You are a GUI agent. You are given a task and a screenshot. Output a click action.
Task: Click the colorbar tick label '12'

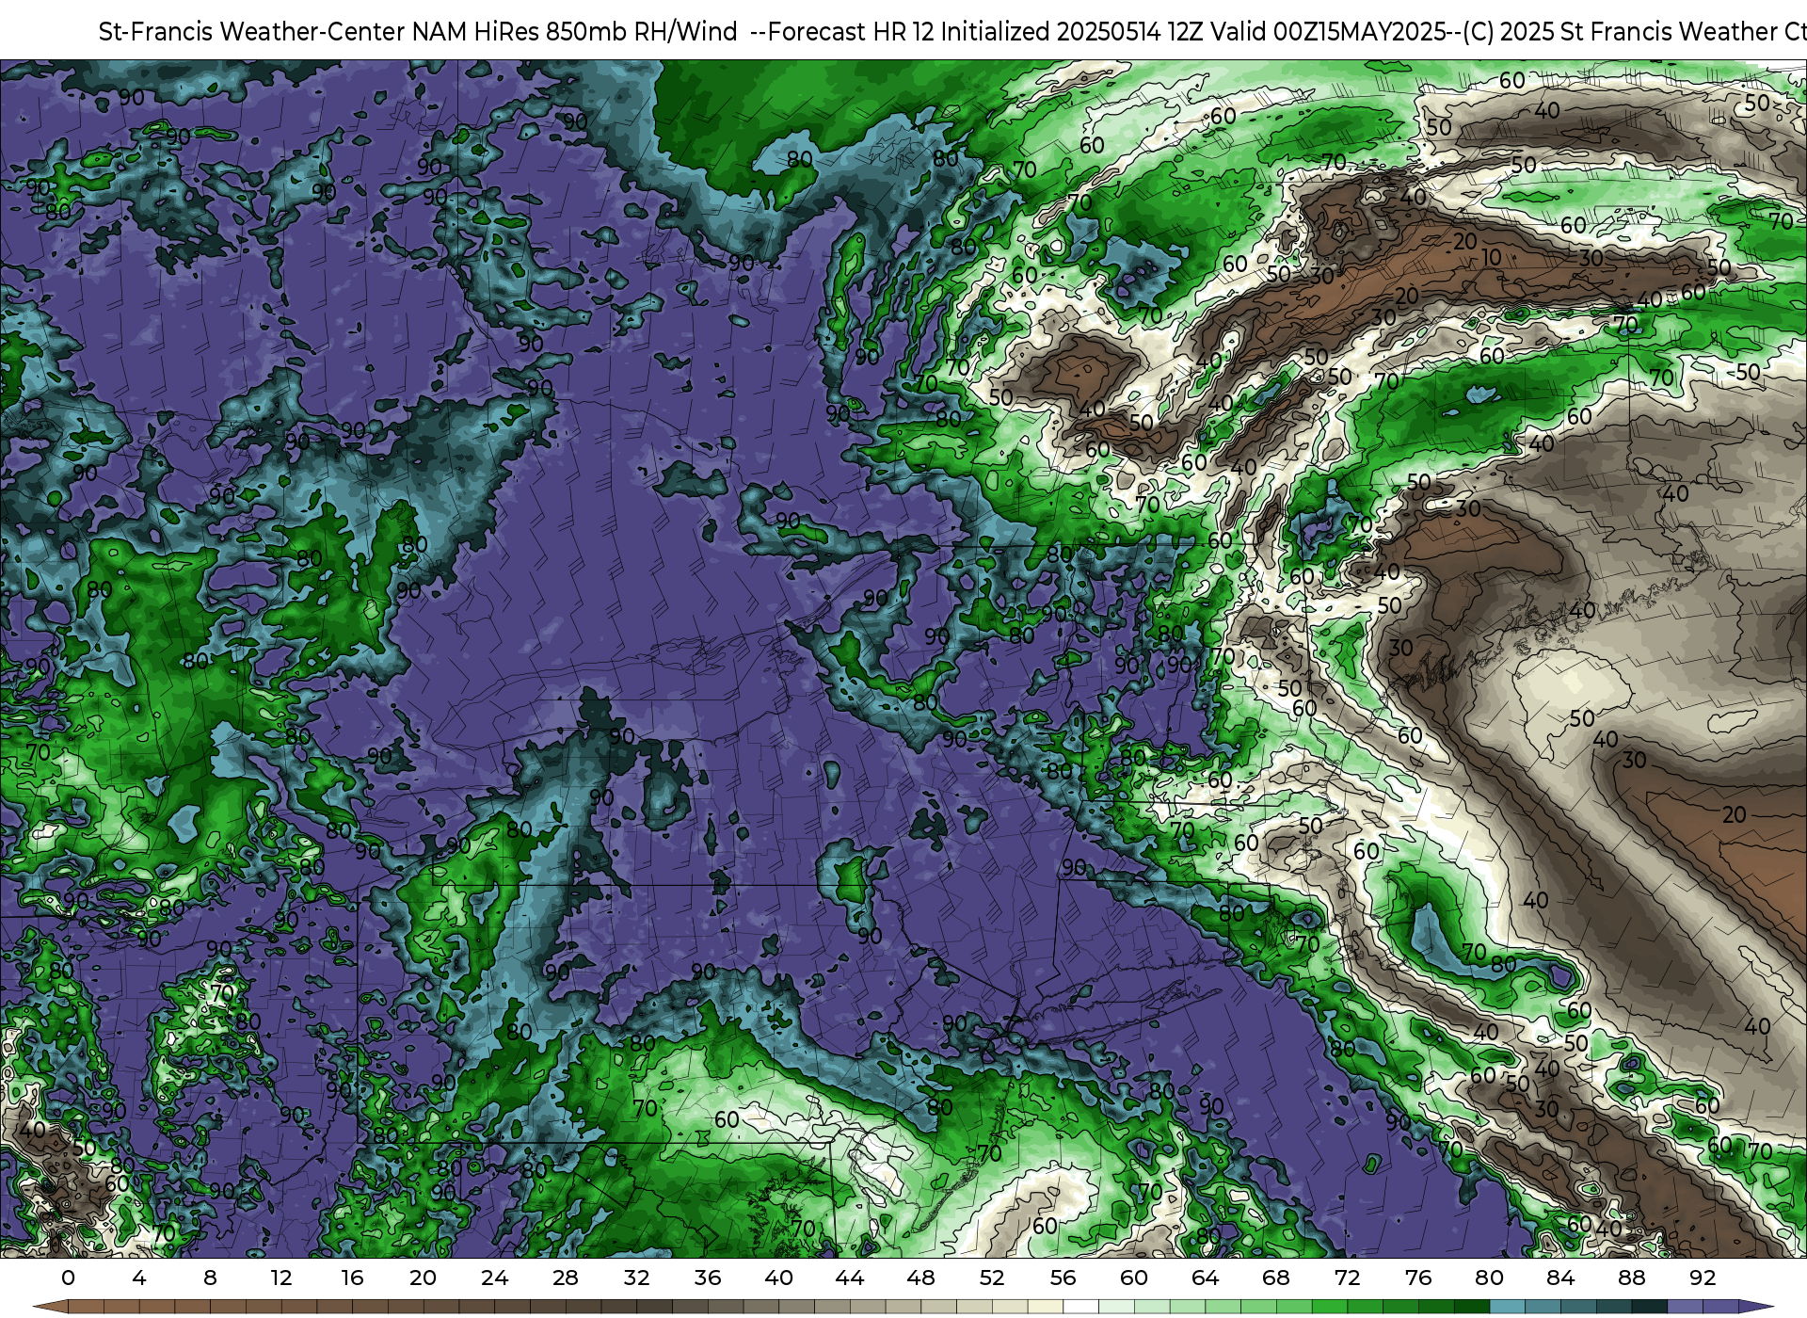tap(281, 1278)
